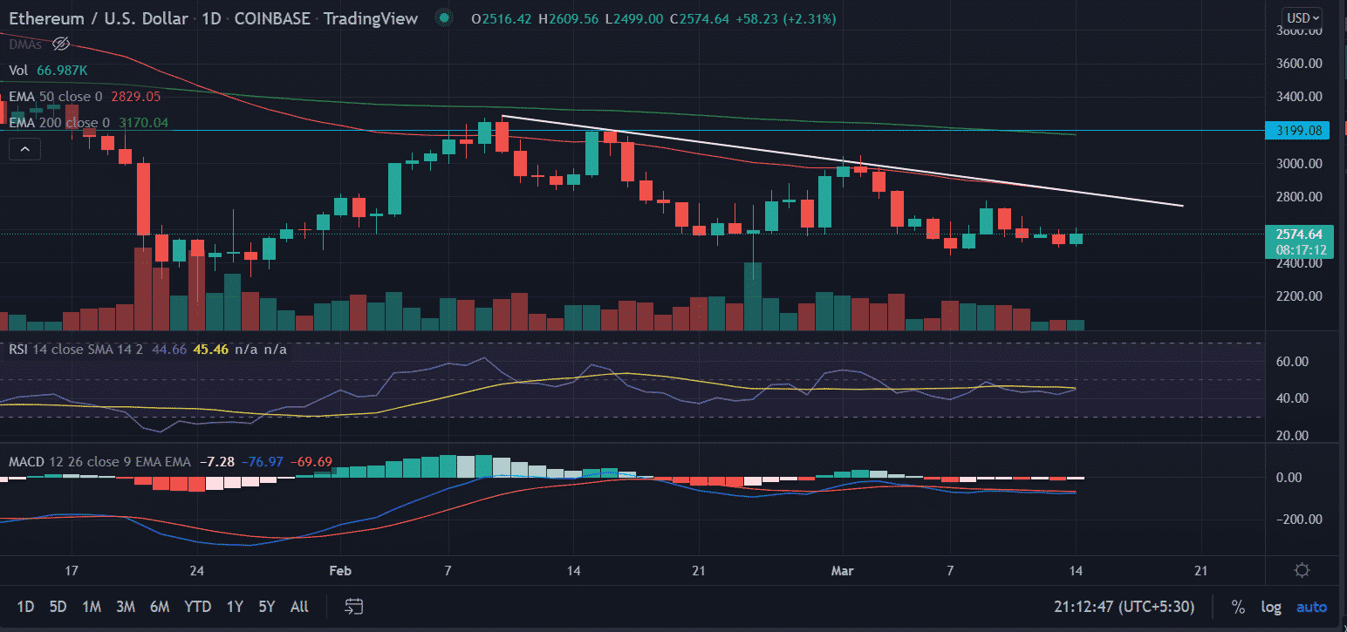The height and width of the screenshot is (632, 1347).
Task: Switch to the 5D time range
Action: 58,607
